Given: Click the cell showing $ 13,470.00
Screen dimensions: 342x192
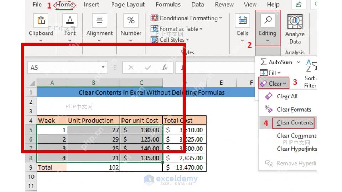Looking at the screenshot, I should (184, 167).
